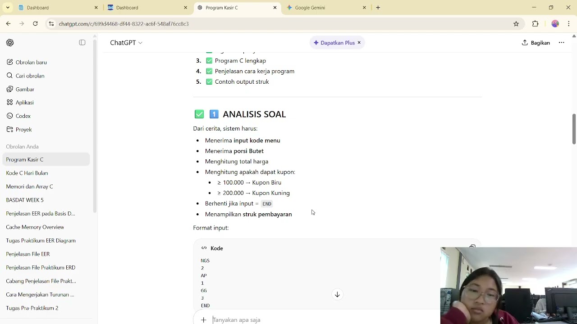Open the Aplikasi section
This screenshot has width=577, height=324.
pyautogui.click(x=20, y=103)
